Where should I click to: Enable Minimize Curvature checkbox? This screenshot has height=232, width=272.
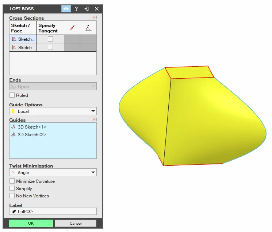coord(12,181)
